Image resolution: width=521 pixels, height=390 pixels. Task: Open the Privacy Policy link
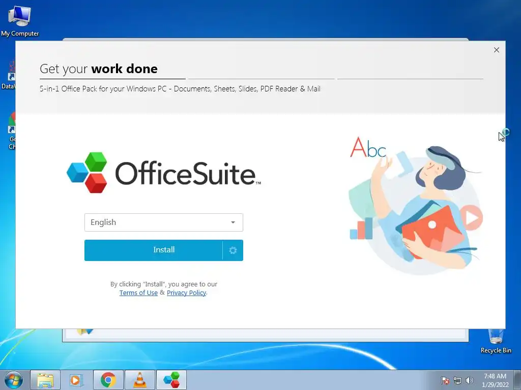tap(186, 293)
